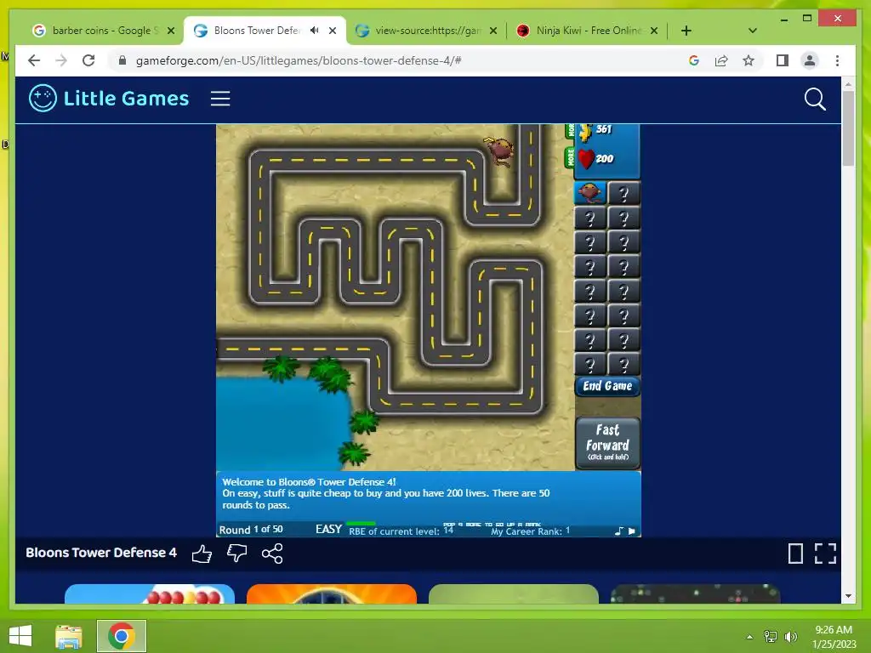Share this page from address bar
The width and height of the screenshot is (871, 653).
[721, 60]
